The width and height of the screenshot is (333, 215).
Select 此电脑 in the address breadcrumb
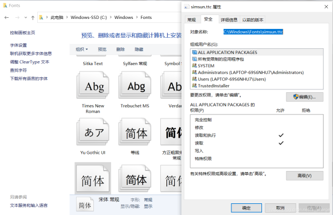pos(57,17)
